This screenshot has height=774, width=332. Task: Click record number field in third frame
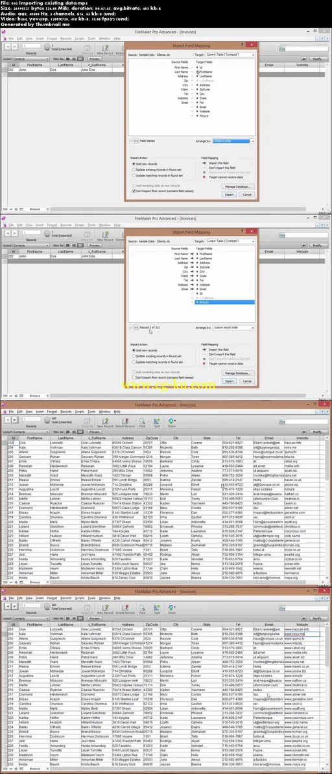click(32, 418)
